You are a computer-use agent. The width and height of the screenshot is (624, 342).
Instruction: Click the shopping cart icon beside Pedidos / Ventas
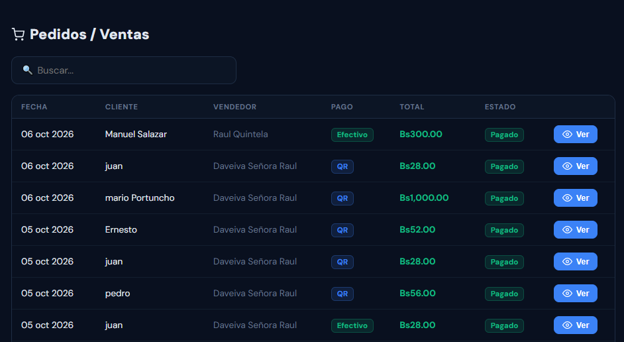[x=19, y=34]
